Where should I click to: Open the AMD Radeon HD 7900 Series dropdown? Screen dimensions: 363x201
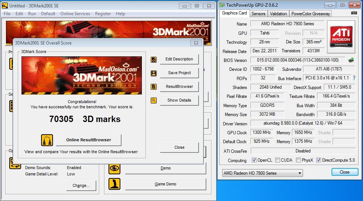262,173
